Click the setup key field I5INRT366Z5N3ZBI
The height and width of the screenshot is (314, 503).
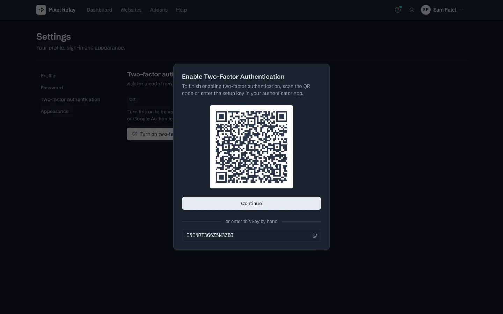click(x=251, y=235)
